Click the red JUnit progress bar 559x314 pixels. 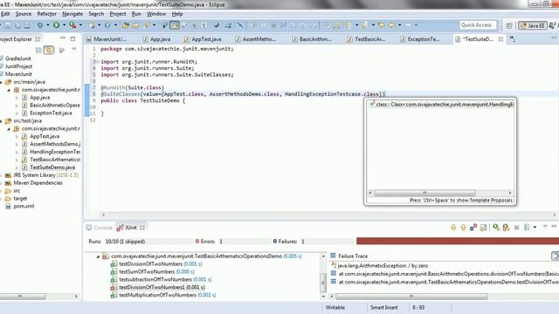458,242
